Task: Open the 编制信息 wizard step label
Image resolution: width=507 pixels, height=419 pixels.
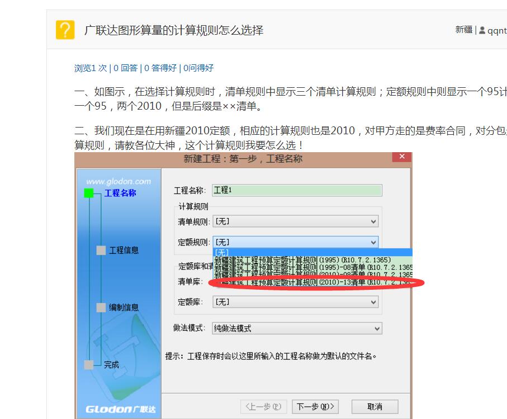Action: point(124,307)
